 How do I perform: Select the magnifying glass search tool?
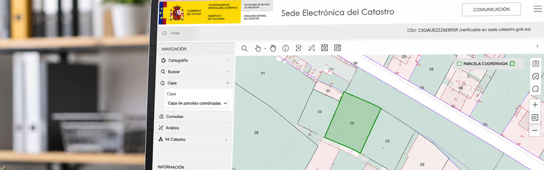[244, 48]
